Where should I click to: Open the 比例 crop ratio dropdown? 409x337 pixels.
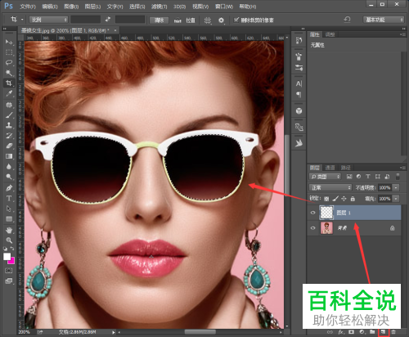tap(48, 20)
